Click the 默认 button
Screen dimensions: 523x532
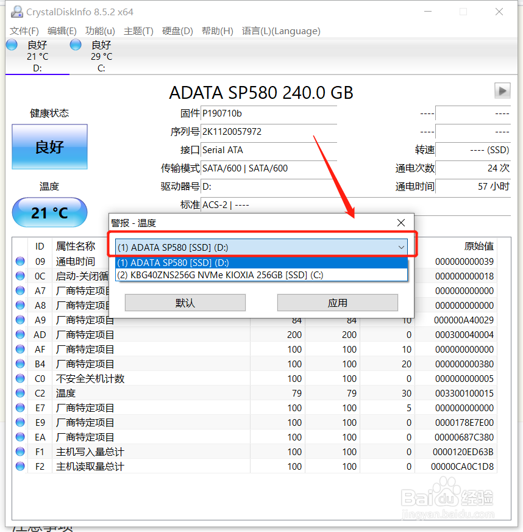(x=185, y=303)
